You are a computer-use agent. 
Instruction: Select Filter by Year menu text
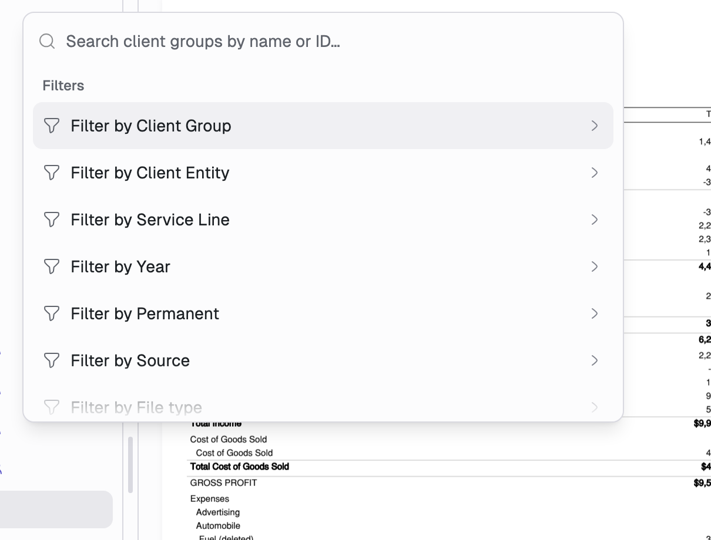click(x=120, y=266)
